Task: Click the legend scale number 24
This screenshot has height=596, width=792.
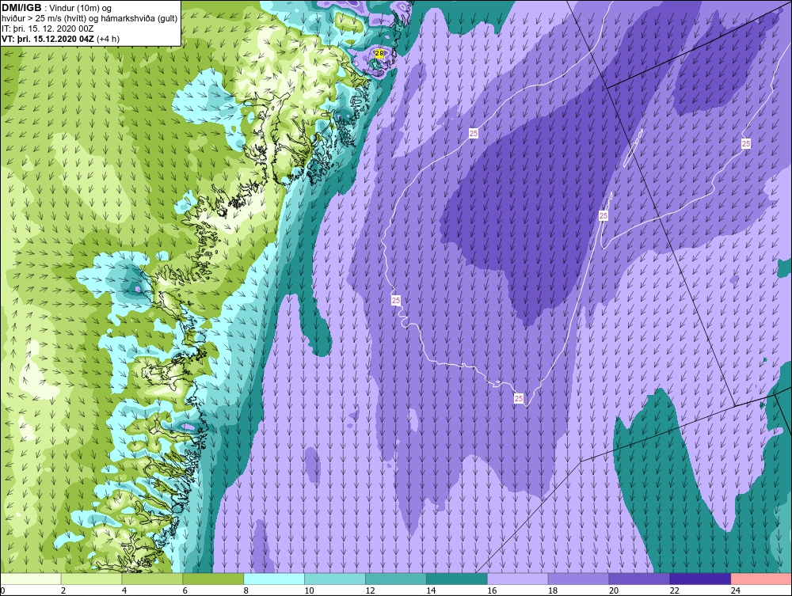Action: click(x=736, y=590)
